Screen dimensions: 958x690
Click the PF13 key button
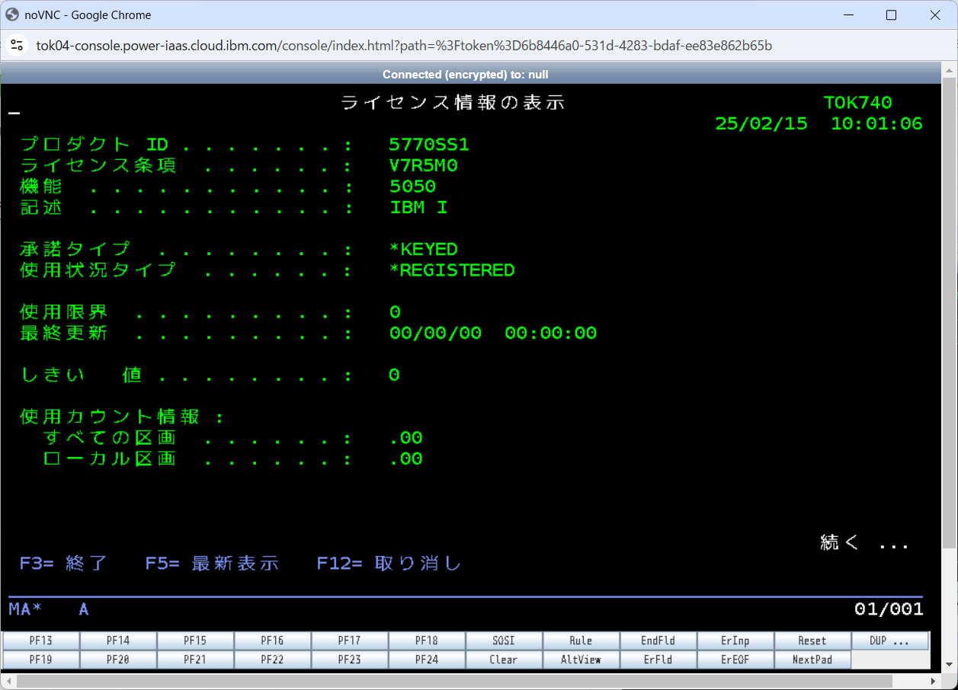(x=41, y=640)
